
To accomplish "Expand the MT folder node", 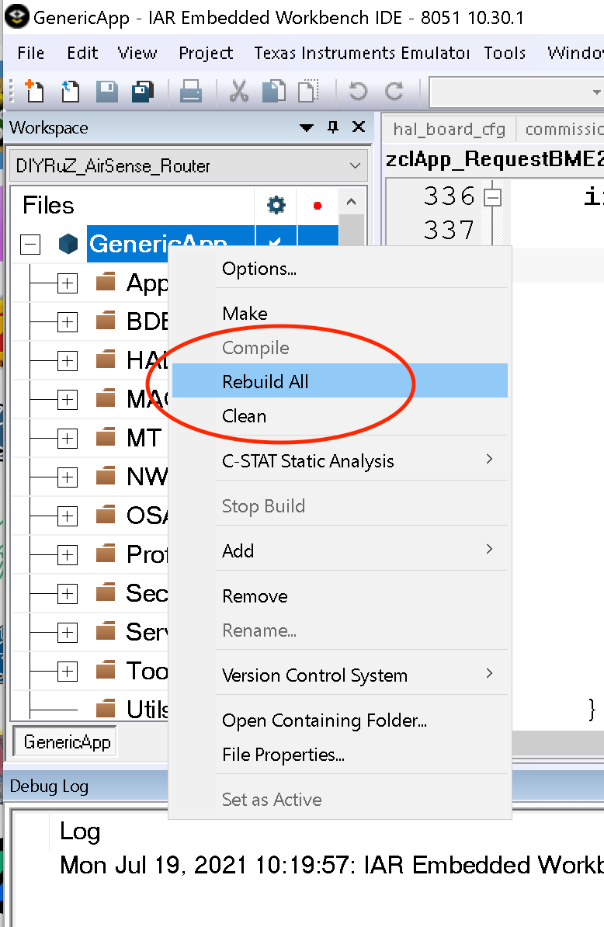I will pos(68,439).
